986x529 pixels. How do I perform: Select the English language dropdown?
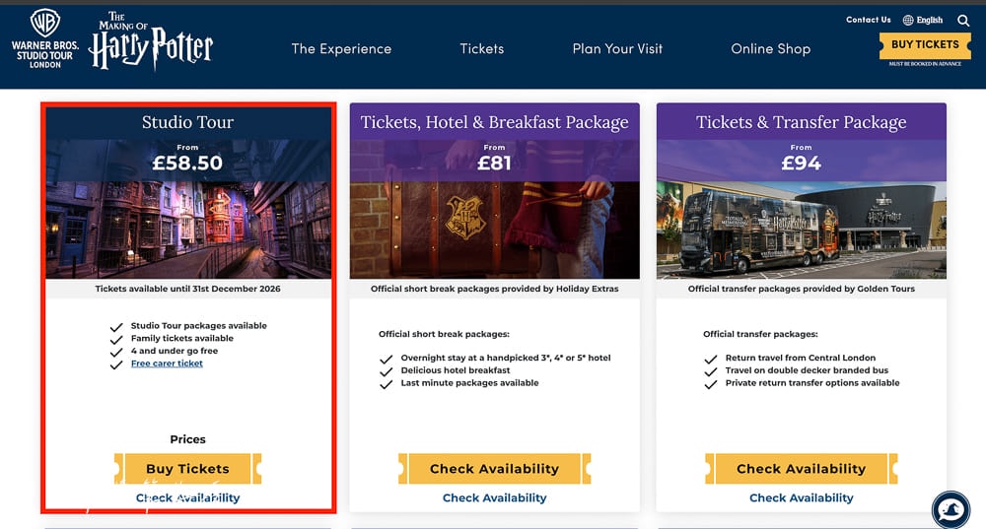click(930, 20)
